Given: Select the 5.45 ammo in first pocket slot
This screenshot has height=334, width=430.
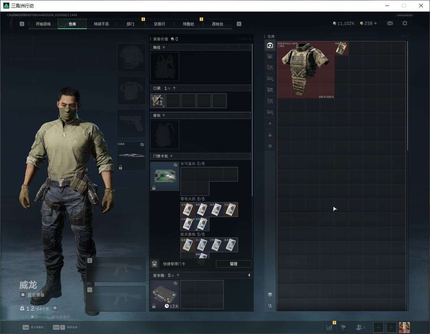Looking at the screenshot, I should [158, 100].
